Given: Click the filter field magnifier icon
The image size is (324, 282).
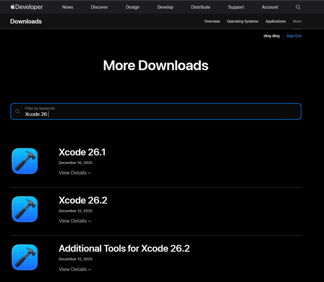Looking at the screenshot, I should (x=18, y=111).
